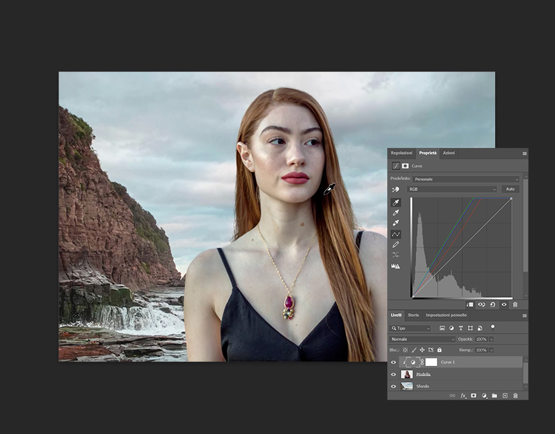Select the on-image targeted adjustment hand tool
This screenshot has width=555, height=434.
pyautogui.click(x=396, y=190)
